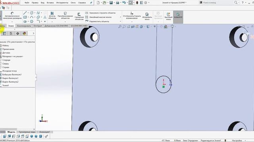Image resolution: width=254 pixels, height=142 pixels.
Task: Click the Rebuild traffic-light icon
Action: pos(137,3)
